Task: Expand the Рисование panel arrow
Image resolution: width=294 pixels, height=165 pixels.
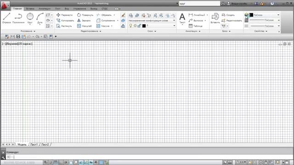Action: click(x=34, y=31)
